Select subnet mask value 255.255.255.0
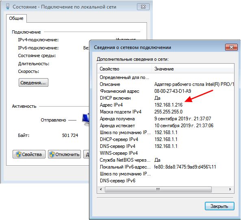 [168, 112]
